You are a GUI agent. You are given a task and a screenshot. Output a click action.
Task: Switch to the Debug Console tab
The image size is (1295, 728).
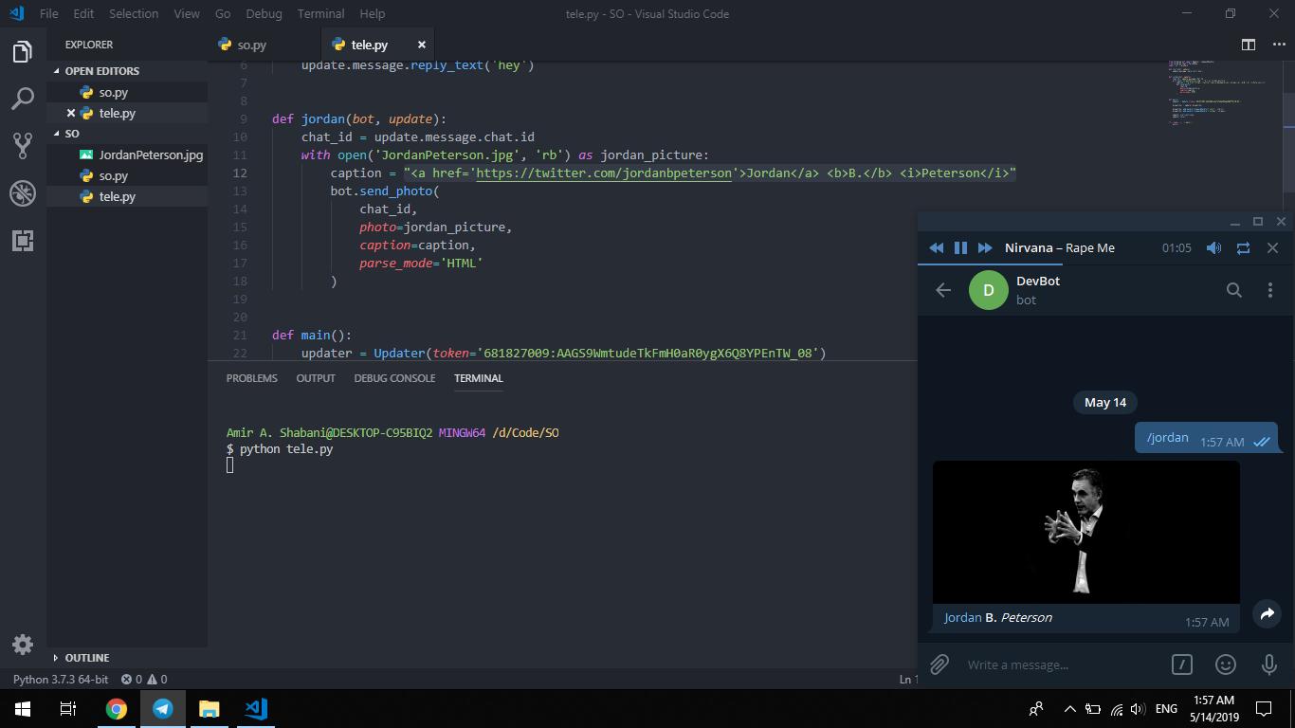(x=394, y=378)
